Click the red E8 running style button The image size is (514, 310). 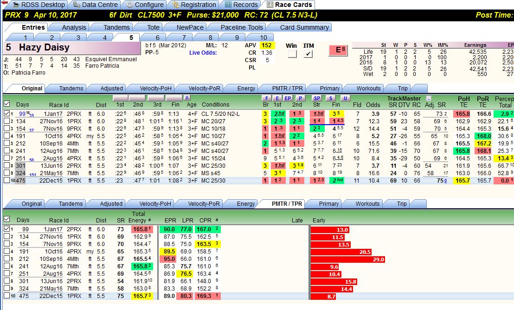[338, 50]
